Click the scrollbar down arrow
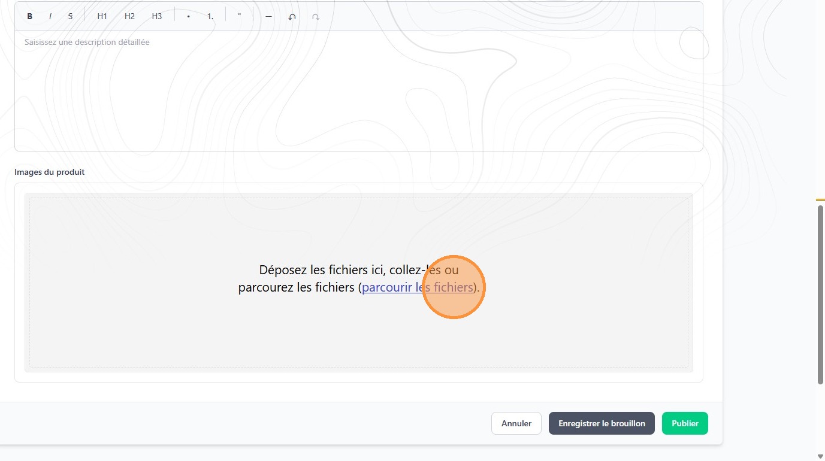 [820, 456]
